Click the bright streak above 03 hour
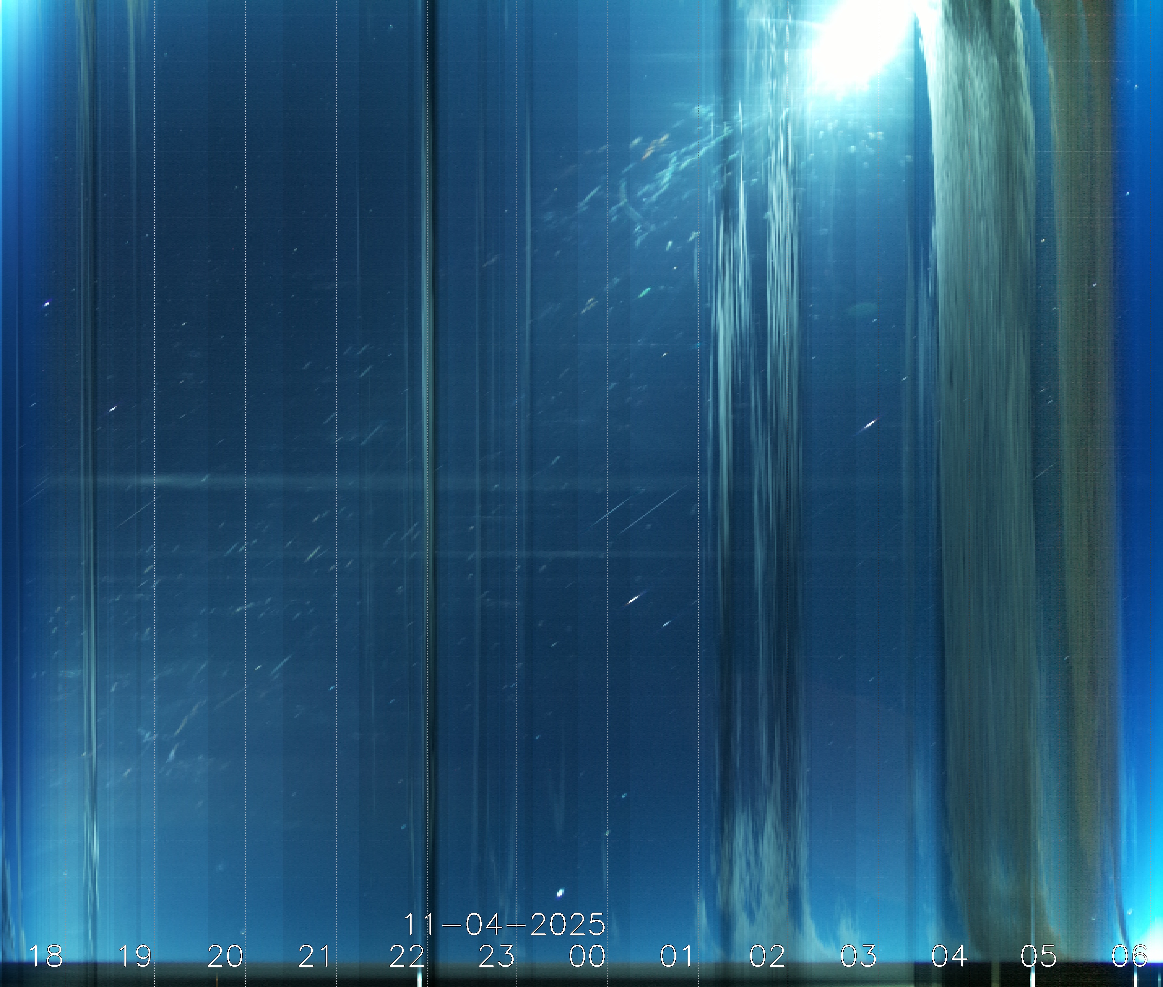1163x987 pixels. tap(870, 425)
